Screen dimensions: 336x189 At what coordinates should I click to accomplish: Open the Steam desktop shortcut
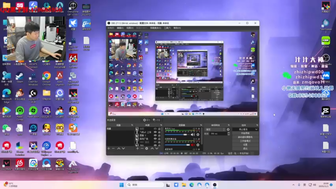[x=20, y=78]
